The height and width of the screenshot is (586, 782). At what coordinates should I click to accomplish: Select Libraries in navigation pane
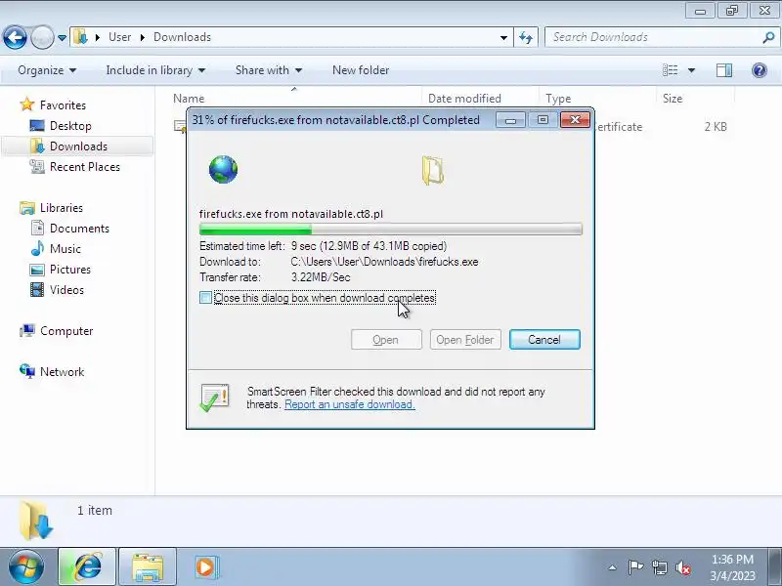coord(51,208)
